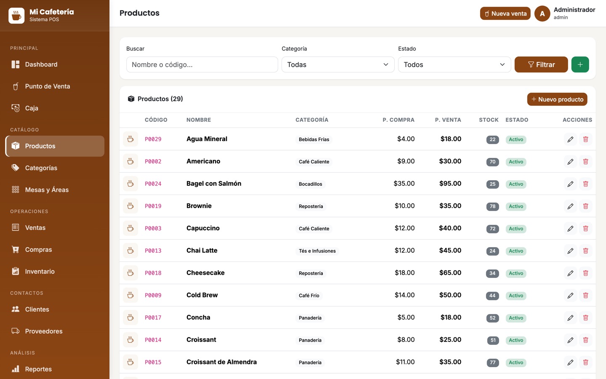Screen dimensions: 606x379
Task: Click the Mi Cafetería coffee cup logo
Action: (x=16, y=16)
